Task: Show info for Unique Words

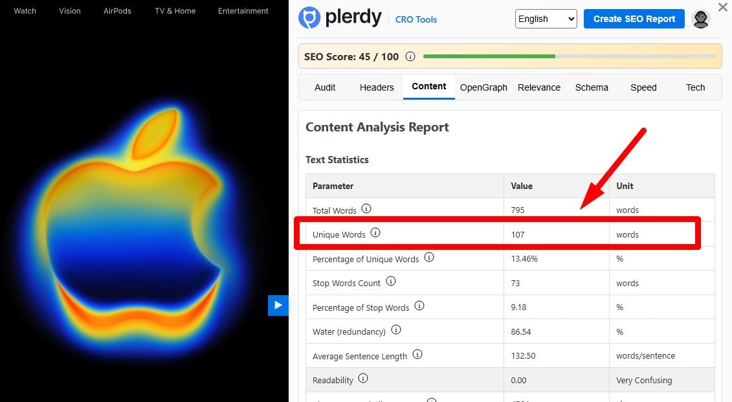Action: [375, 233]
